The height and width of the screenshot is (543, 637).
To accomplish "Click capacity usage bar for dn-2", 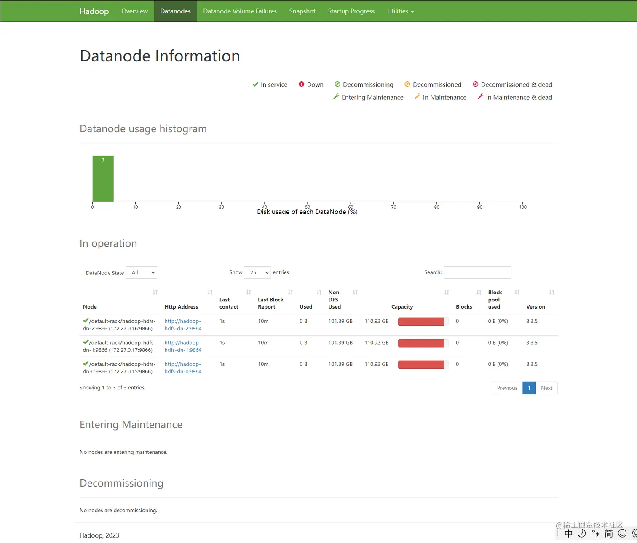I will (x=423, y=322).
